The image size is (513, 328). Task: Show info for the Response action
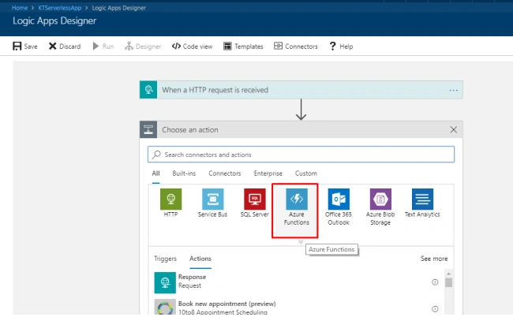435,282
